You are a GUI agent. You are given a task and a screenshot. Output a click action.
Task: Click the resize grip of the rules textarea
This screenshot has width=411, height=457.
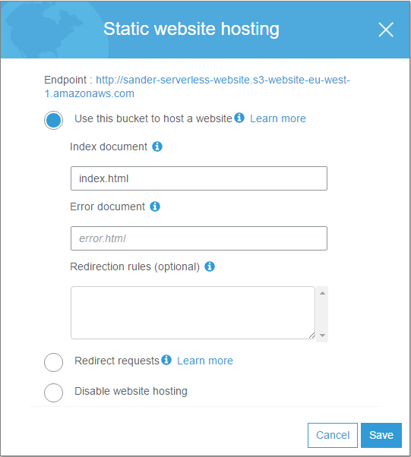(311, 336)
